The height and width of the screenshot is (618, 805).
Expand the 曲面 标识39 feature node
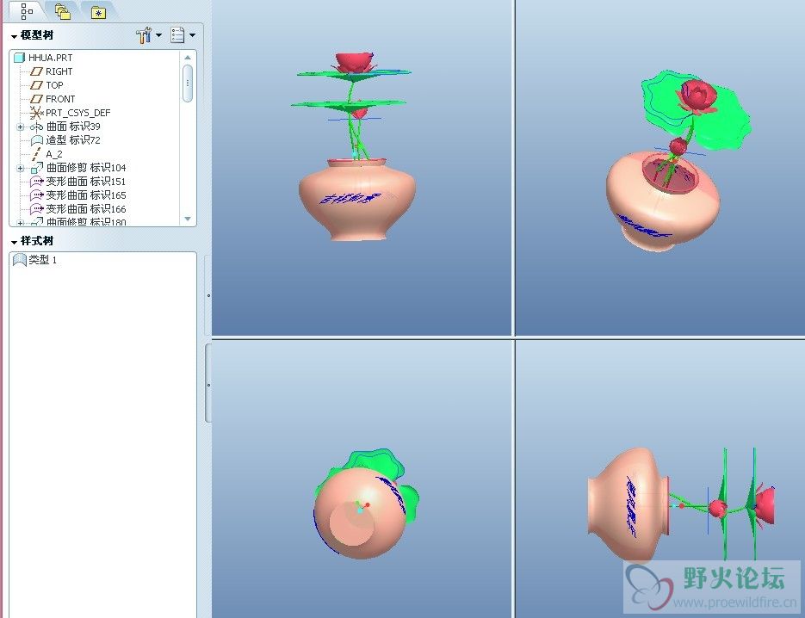coord(20,127)
